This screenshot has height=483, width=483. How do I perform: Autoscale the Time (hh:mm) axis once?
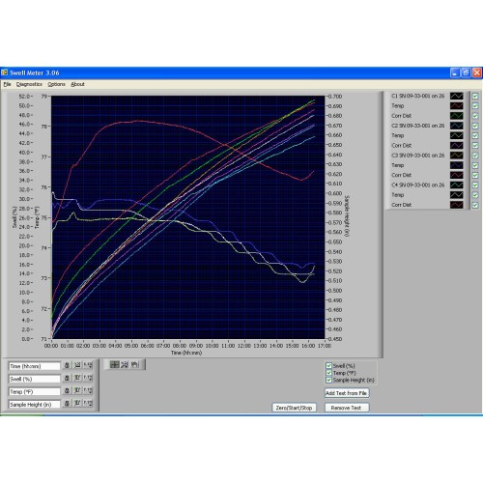[77, 365]
